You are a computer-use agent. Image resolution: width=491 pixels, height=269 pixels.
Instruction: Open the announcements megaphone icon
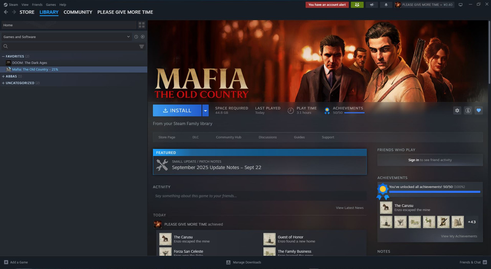pos(371,5)
